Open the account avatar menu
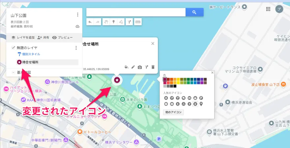Viewport: 290px width, 148px height. [x=279, y=9]
